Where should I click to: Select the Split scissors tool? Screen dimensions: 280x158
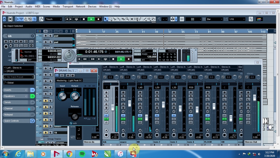(x=115, y=19)
